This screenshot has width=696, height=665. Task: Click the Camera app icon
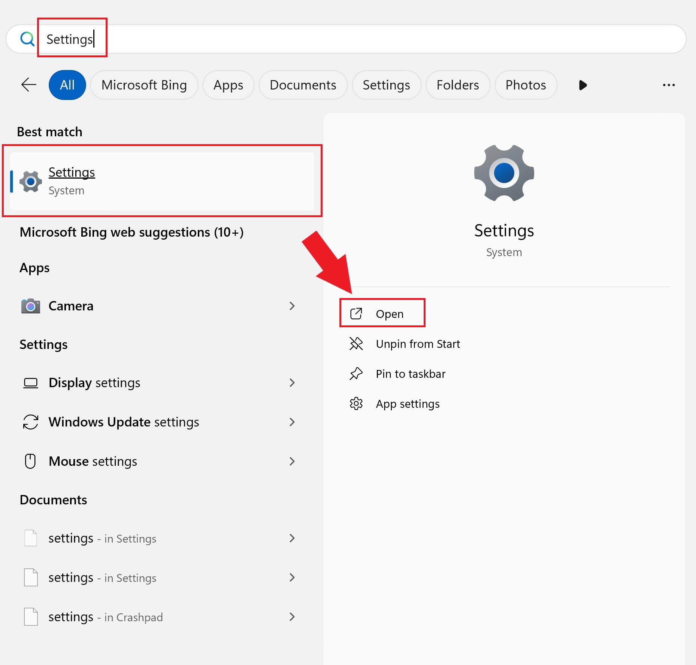tap(31, 306)
